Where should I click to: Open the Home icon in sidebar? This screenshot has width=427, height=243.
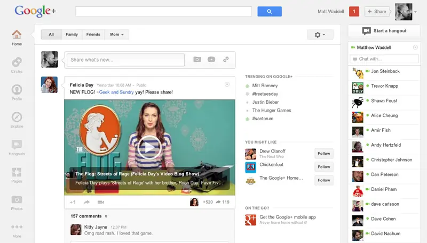(17, 35)
